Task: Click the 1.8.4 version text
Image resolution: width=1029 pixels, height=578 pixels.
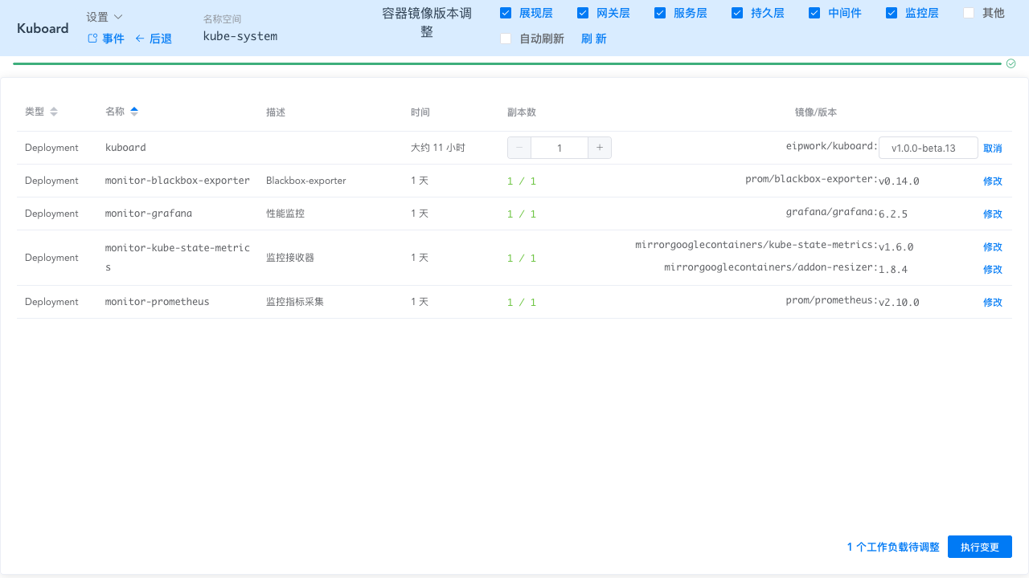Action: (x=893, y=270)
